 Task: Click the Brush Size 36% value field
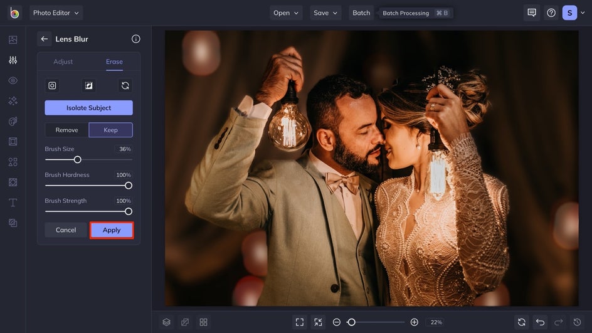tap(124, 149)
